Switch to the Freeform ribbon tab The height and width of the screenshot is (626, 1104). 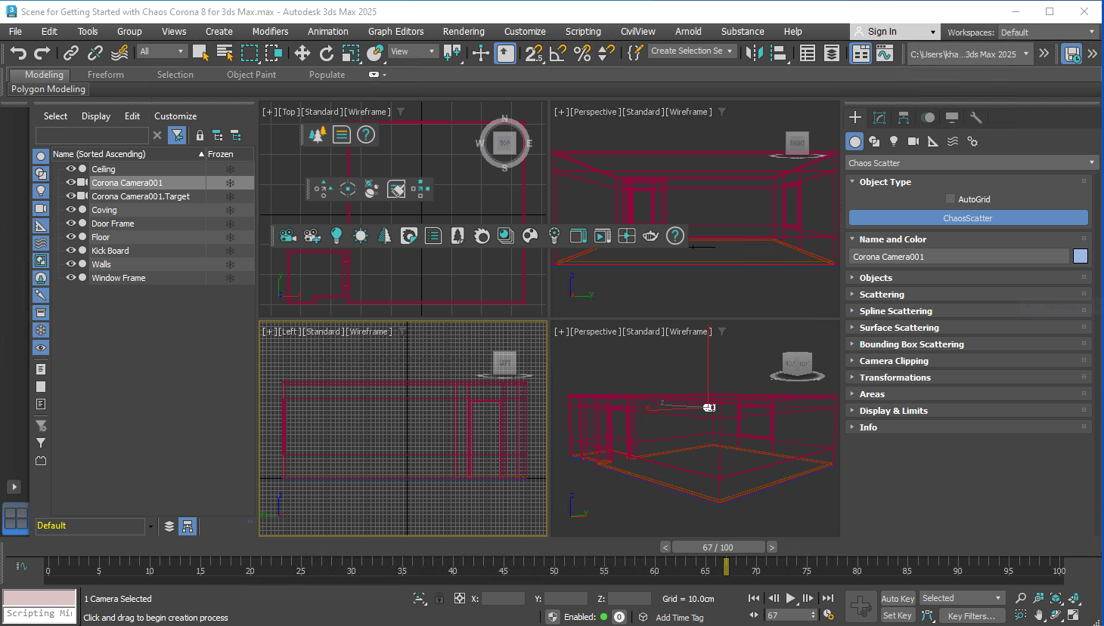point(105,74)
